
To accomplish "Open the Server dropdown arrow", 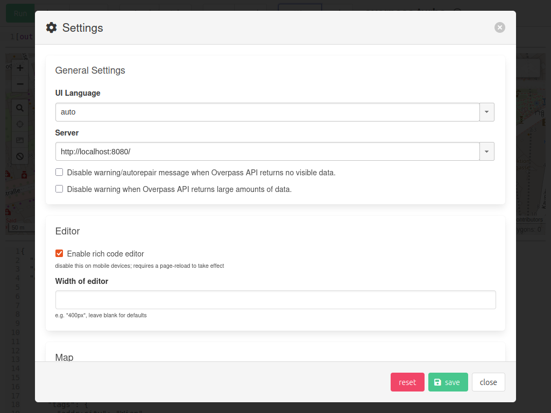I will (x=486, y=152).
